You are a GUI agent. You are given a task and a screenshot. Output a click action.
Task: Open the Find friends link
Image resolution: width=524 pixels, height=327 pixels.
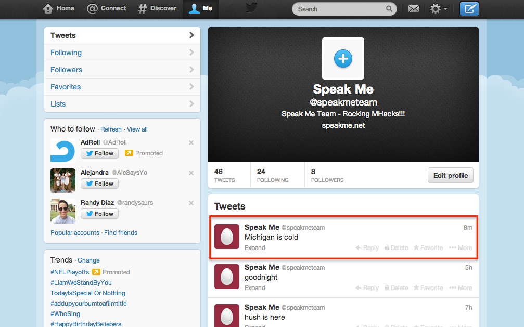coord(121,233)
